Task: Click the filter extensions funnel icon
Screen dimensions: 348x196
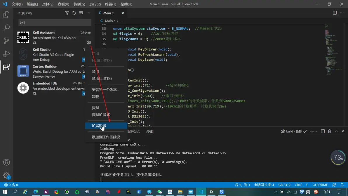Action: click(x=67, y=13)
